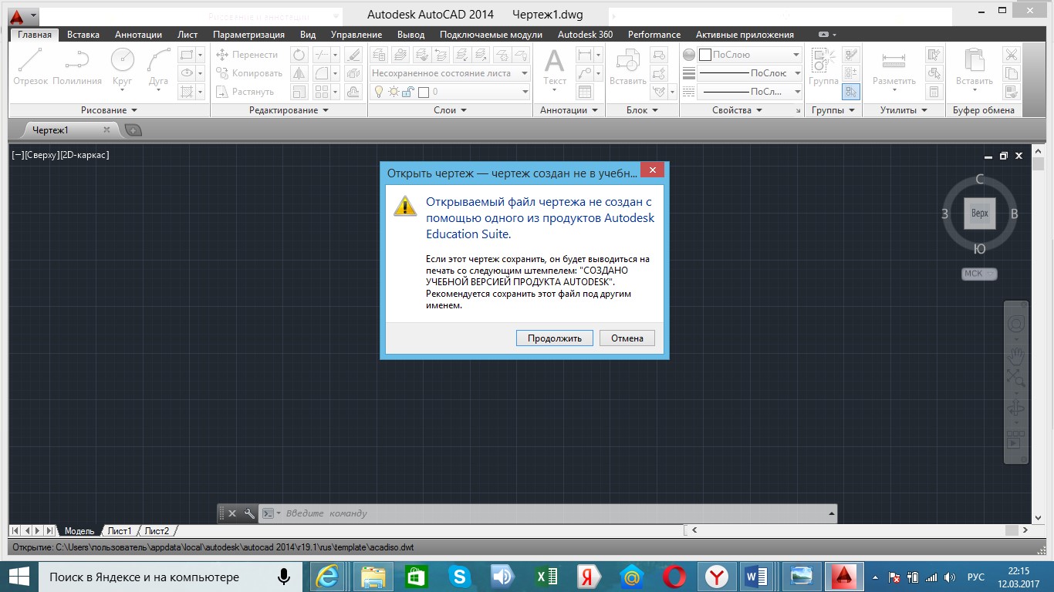Screen dimensions: 1054x592
Task: Expand the Рисование panel
Action: tap(109, 110)
